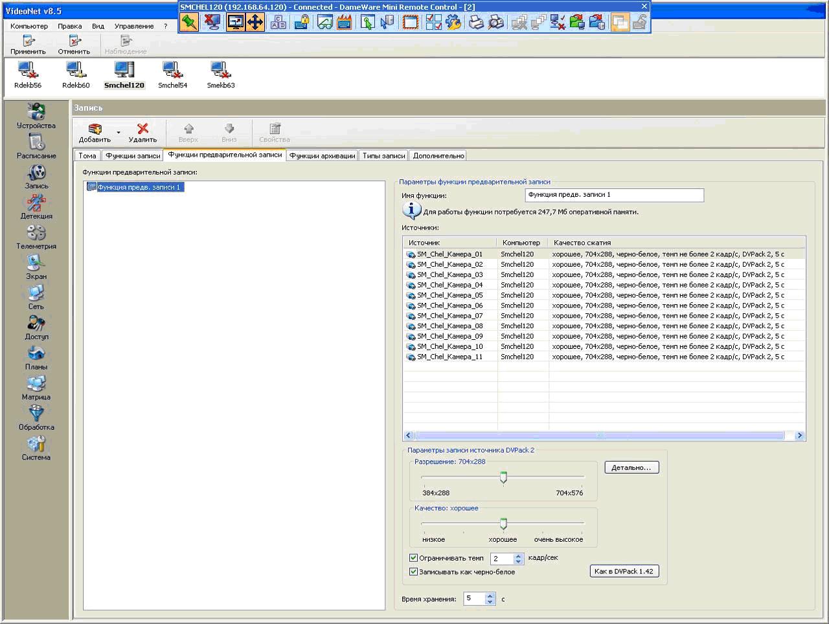This screenshot has height=624, width=829.
Task: Open the Управление menu
Action: point(134,27)
